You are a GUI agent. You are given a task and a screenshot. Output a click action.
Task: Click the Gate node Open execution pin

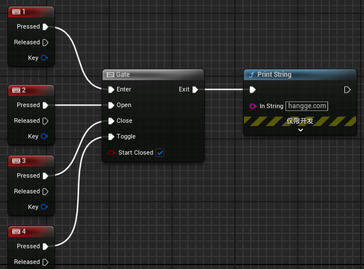(x=111, y=105)
